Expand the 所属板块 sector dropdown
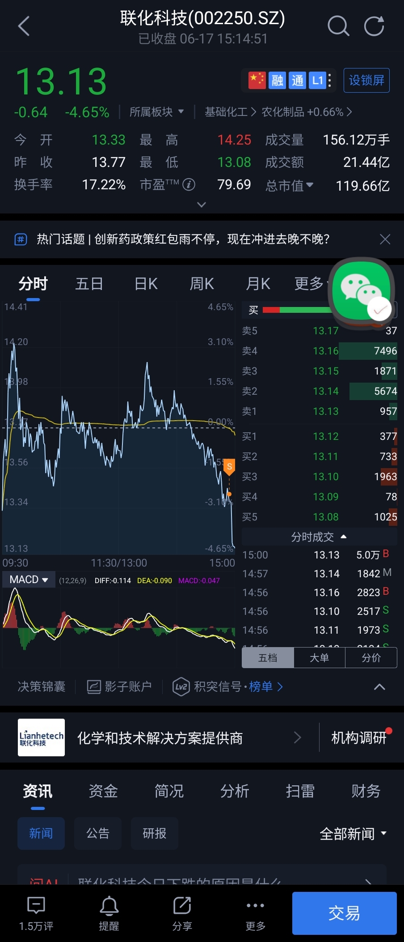The image size is (404, 942). pyautogui.click(x=156, y=112)
